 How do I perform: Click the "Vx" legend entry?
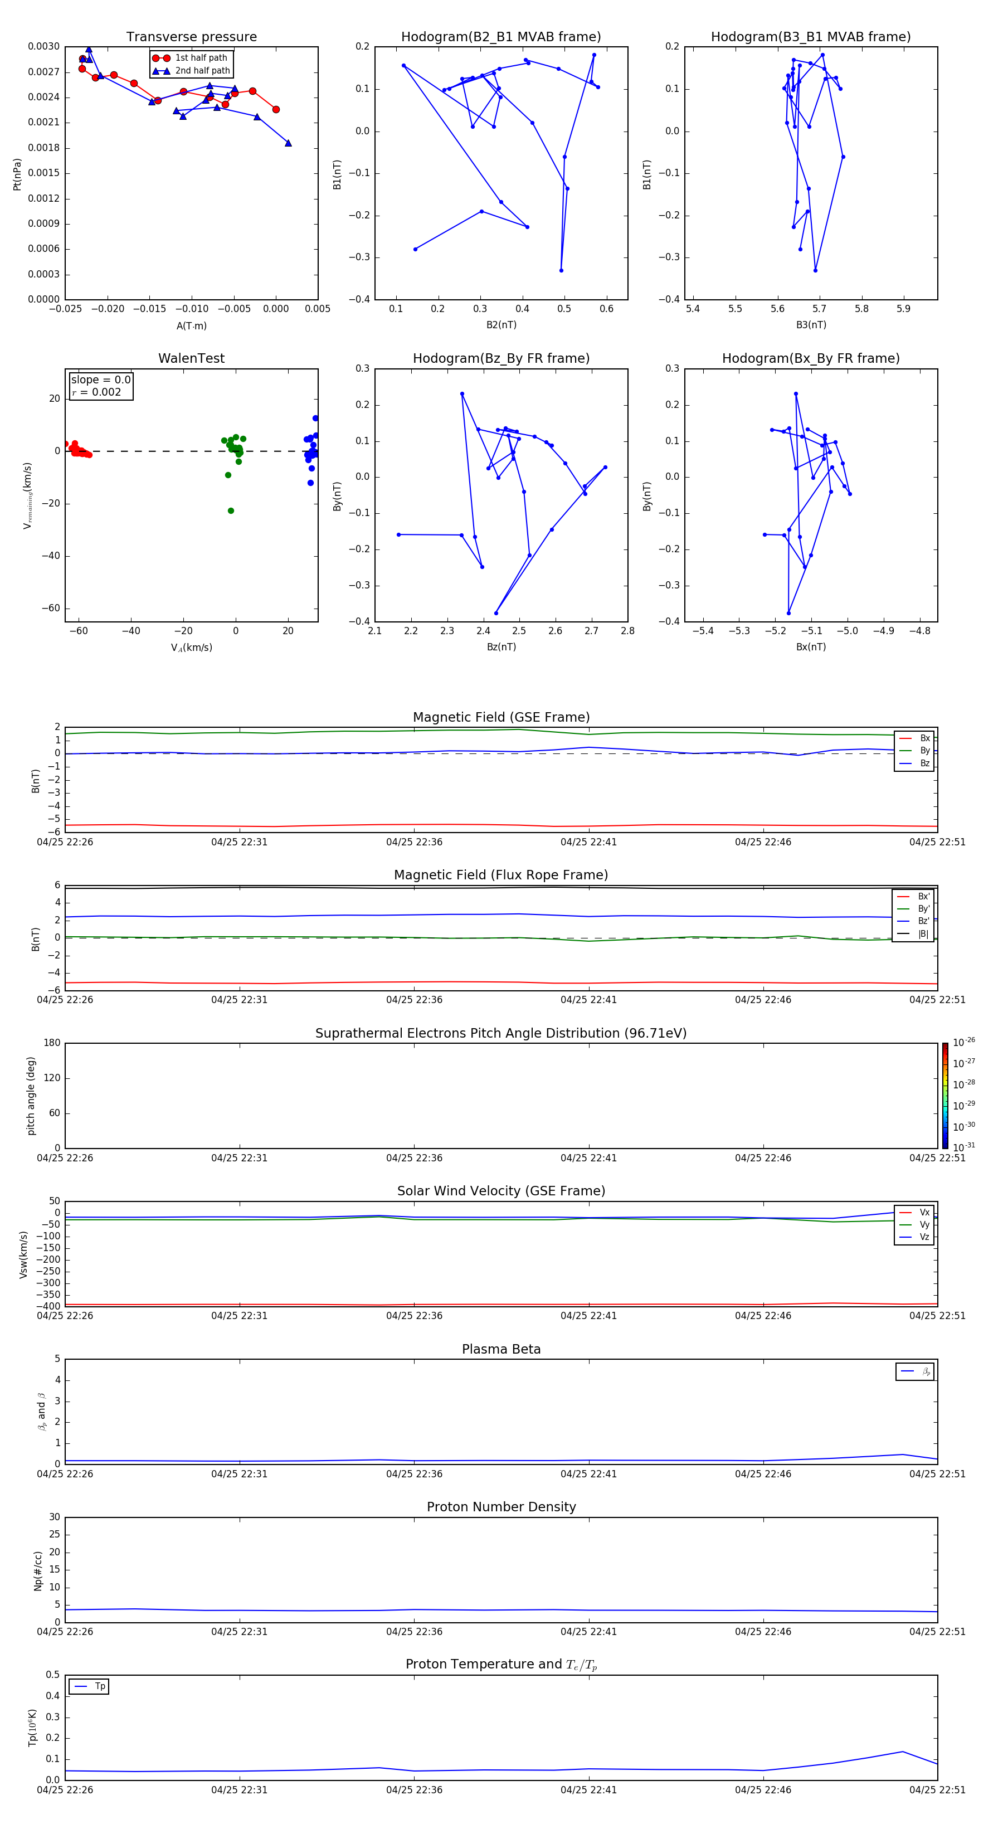pos(915,1212)
